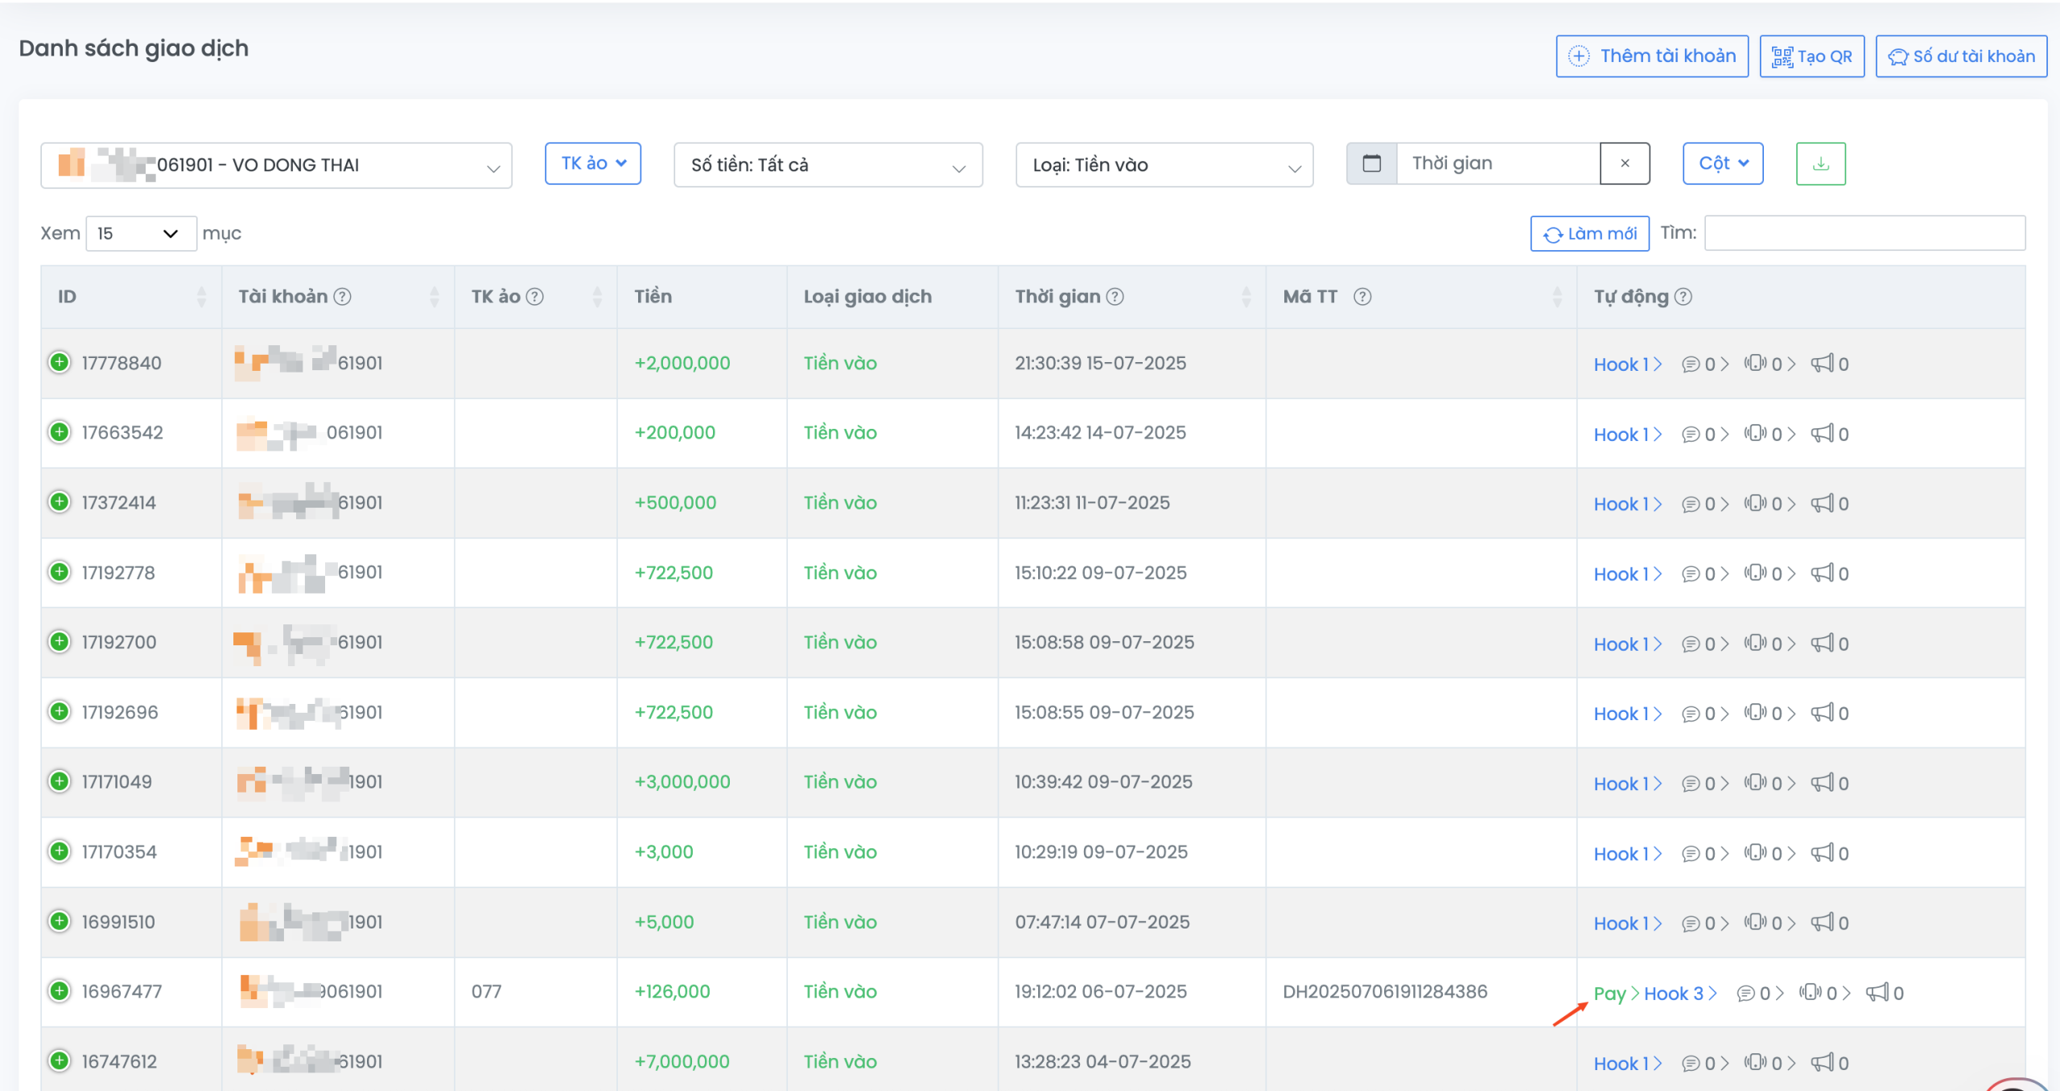Image resolution: width=2060 pixels, height=1091 pixels.
Task: Expand the VO DONG THAI account dropdown
Action: point(276,166)
